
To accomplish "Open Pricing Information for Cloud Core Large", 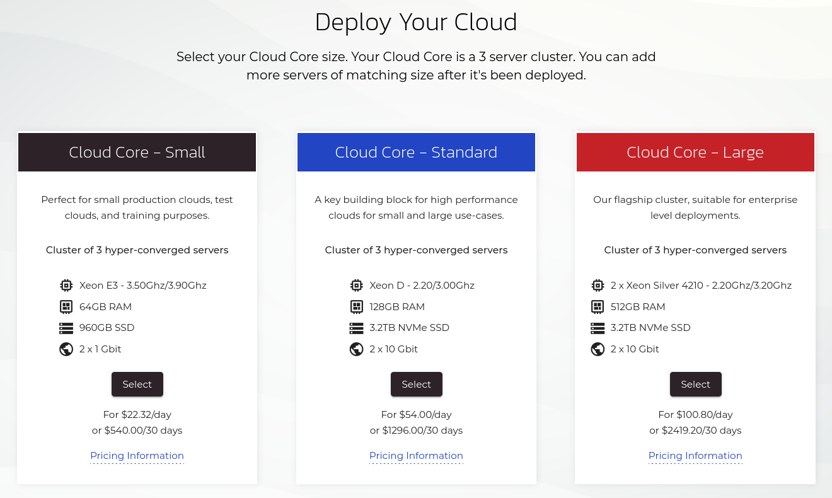I will pyautogui.click(x=695, y=456).
